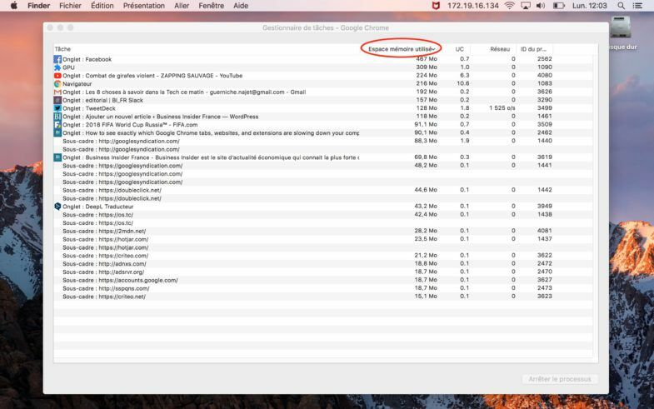Viewport: 654px width, 409px height.
Task: Open the Fenêtre menu
Action: pos(211,6)
